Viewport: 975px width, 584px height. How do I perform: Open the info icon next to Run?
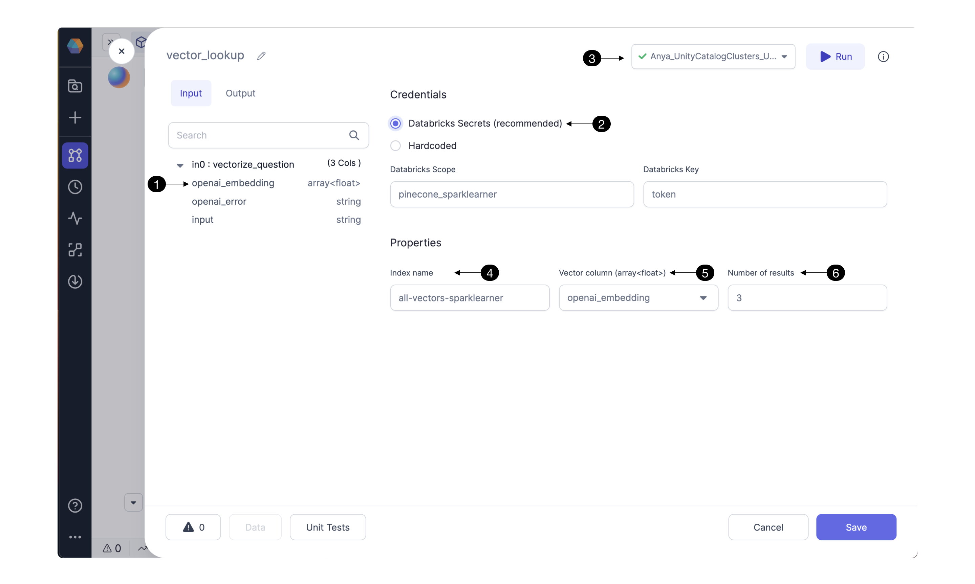tap(883, 57)
